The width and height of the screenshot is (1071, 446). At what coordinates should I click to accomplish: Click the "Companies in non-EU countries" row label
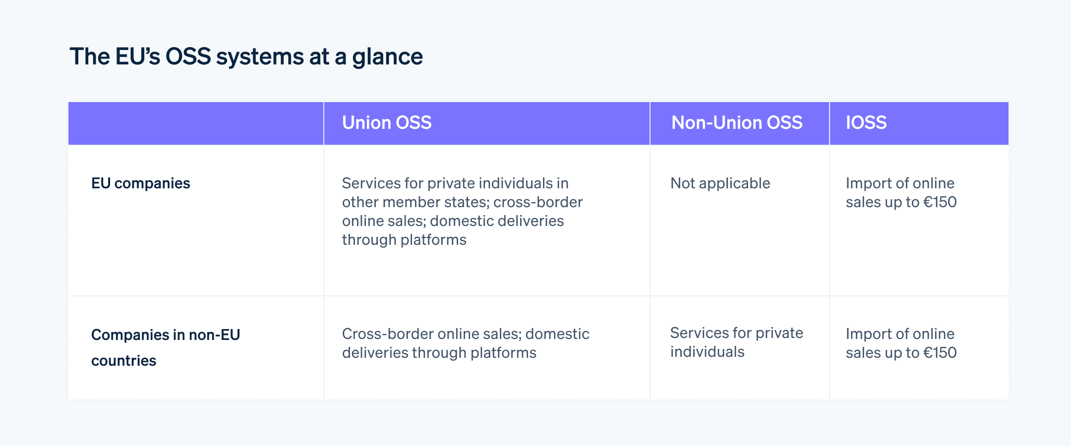point(166,347)
